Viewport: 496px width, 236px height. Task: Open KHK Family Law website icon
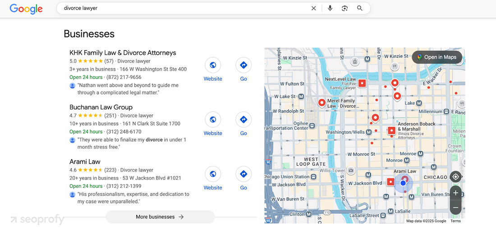click(213, 65)
